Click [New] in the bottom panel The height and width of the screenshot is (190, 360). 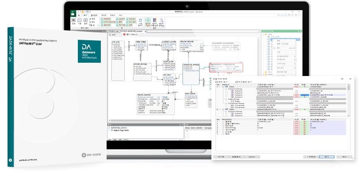pos(188,128)
